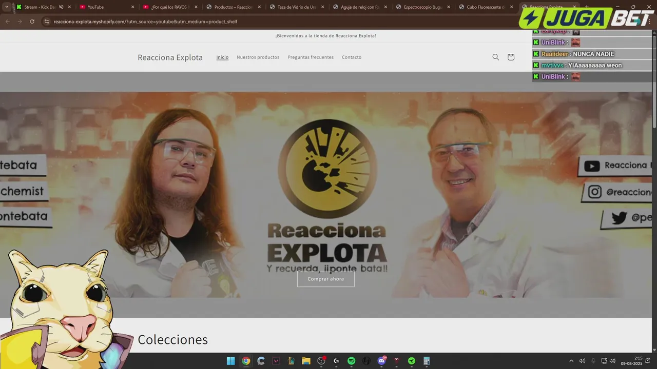Screen dimensions: 657x369
Task: Open the Inicio menu link
Action: (x=222, y=57)
